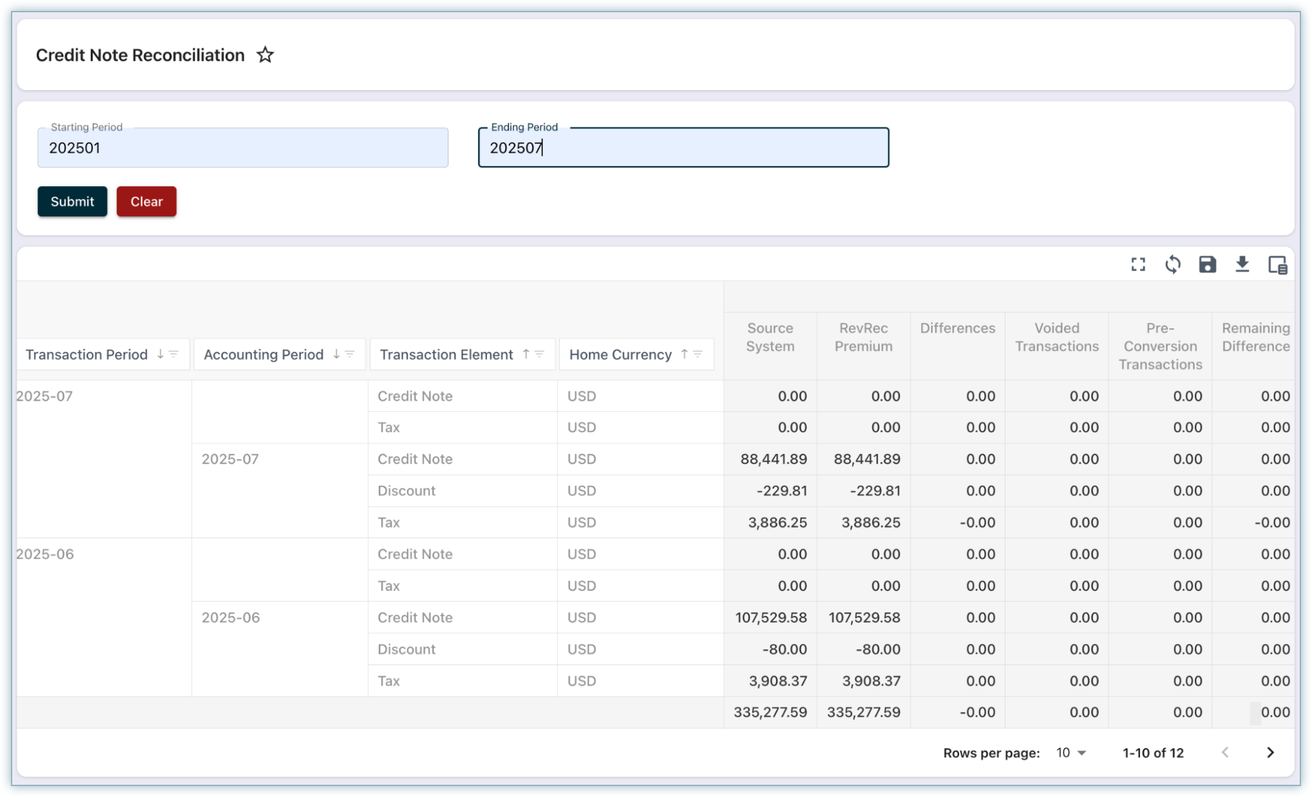Click Transaction Element sort arrow
Screen dimensions: 1312x797
tap(526, 354)
